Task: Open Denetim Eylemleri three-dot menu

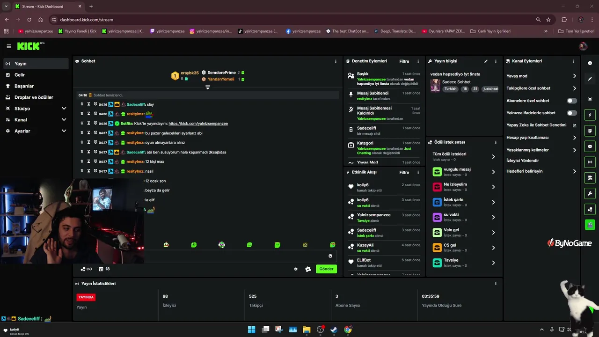Action: click(418, 61)
